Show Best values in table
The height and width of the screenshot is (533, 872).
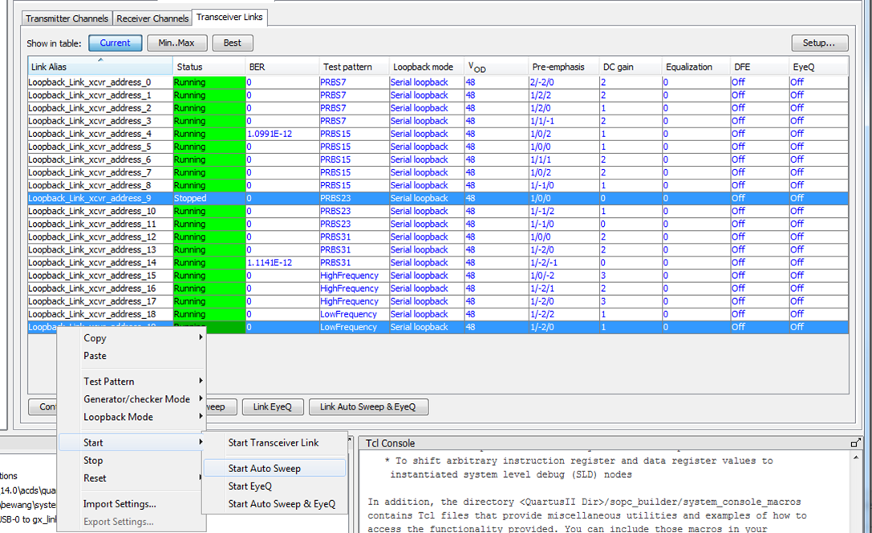click(233, 43)
